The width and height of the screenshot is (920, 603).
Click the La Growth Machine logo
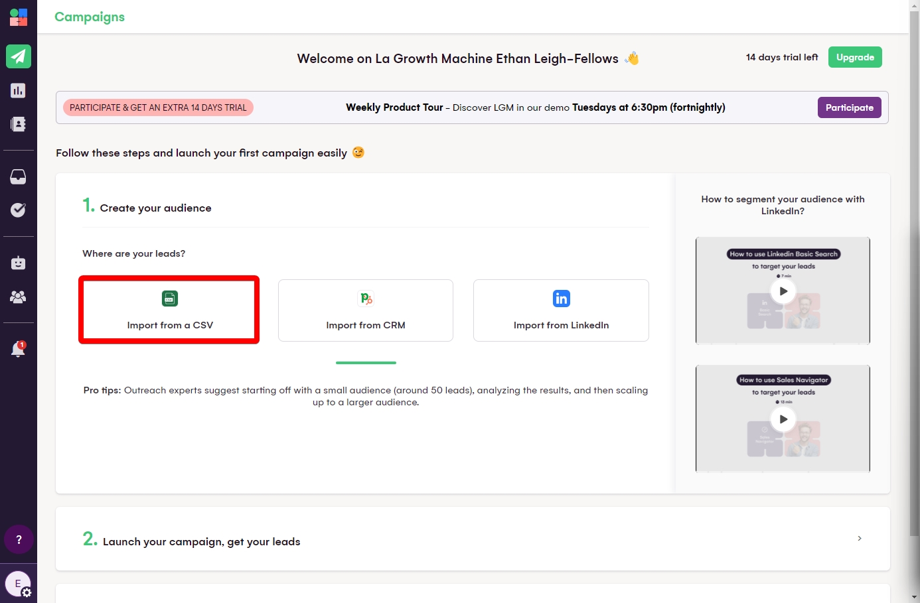click(19, 17)
